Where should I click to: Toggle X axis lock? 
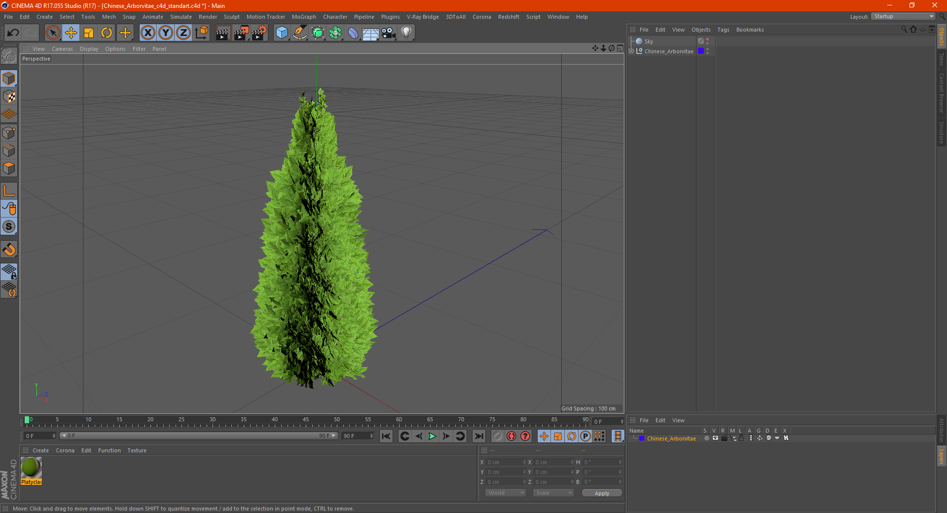point(147,33)
